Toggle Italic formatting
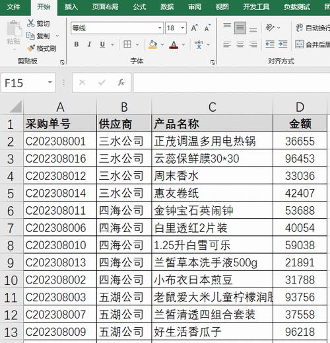This screenshot has height=343, width=330. pos(89,44)
